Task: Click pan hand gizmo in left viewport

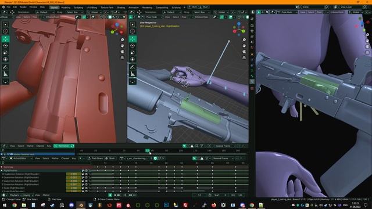Action: (x=122, y=45)
